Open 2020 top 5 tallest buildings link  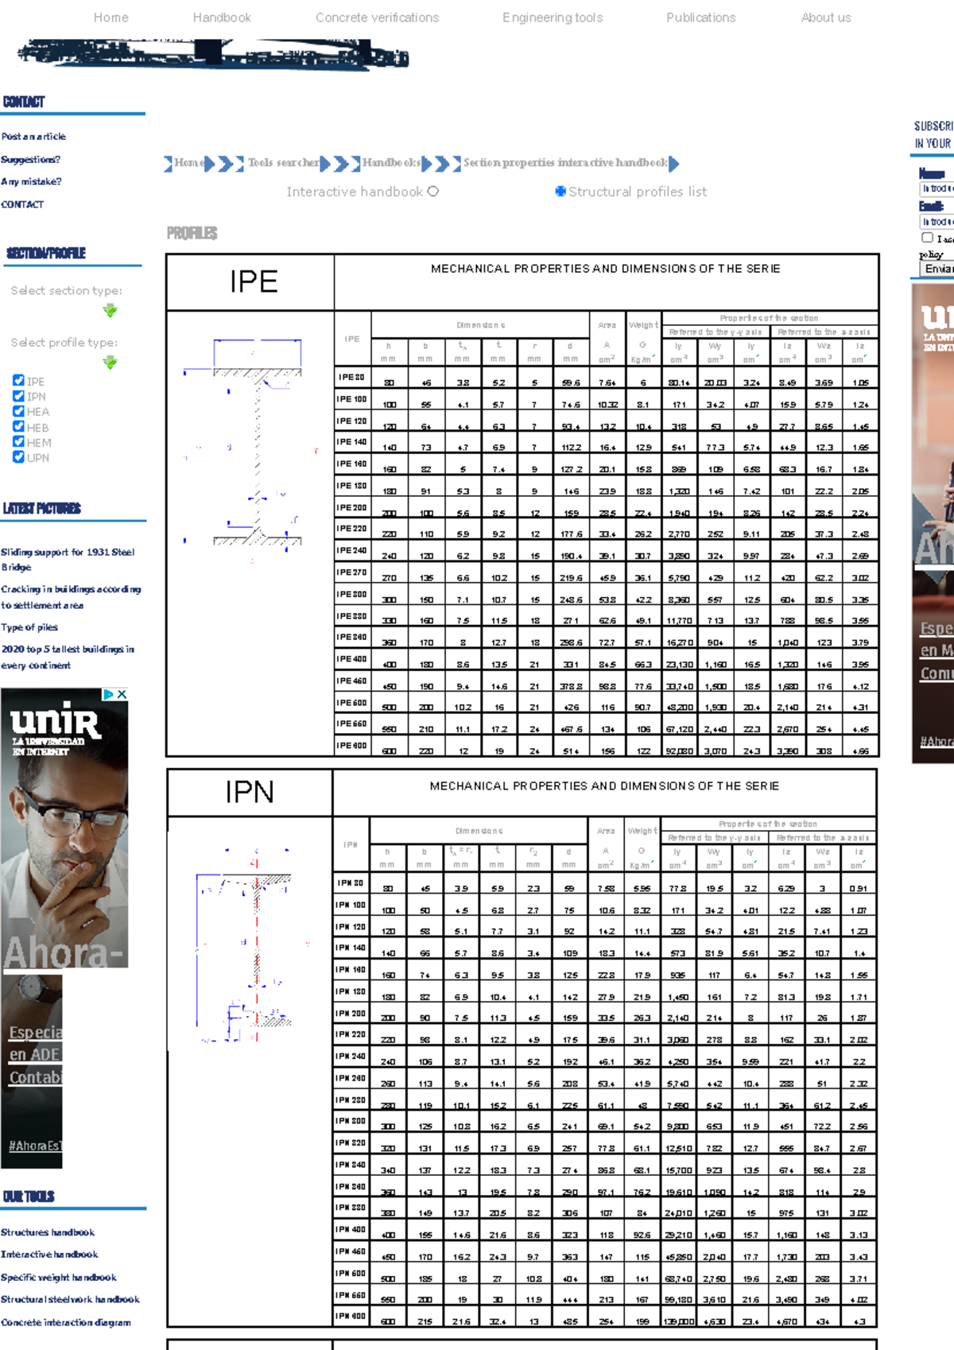[x=68, y=658]
